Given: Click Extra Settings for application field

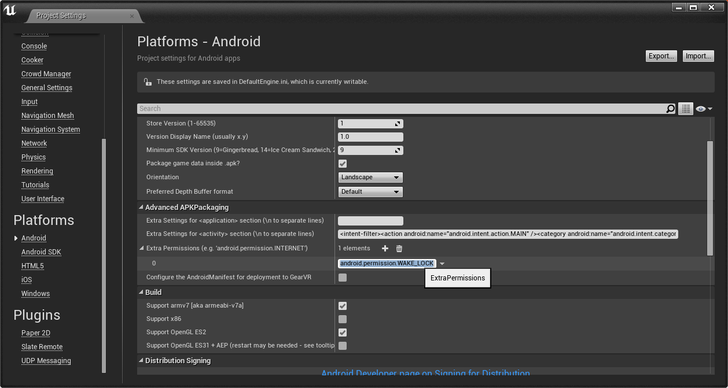Looking at the screenshot, I should coord(370,221).
